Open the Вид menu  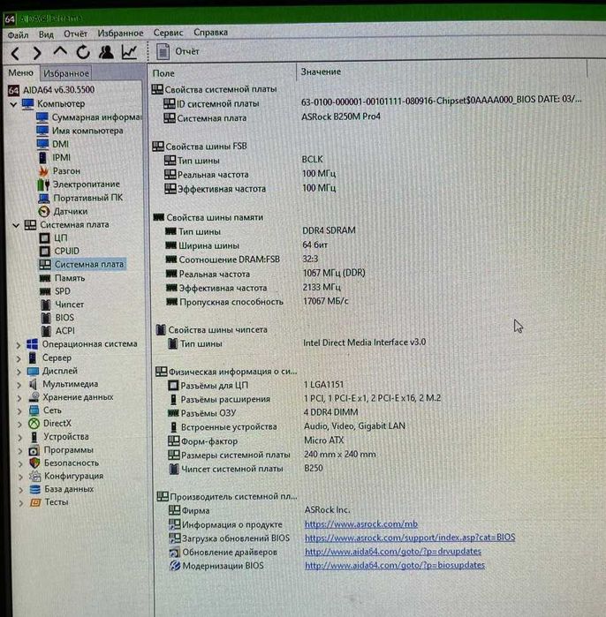tap(46, 34)
